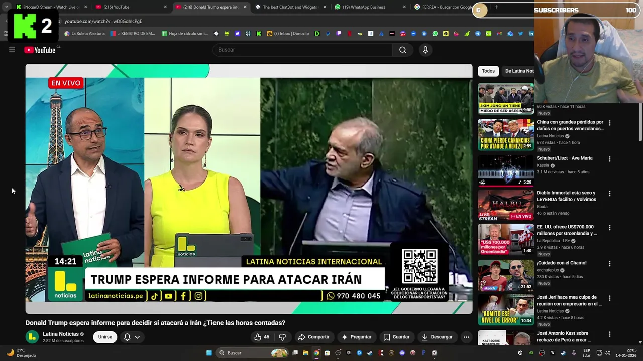
Task: Open Chrome from the taskbar
Action: pos(316,353)
